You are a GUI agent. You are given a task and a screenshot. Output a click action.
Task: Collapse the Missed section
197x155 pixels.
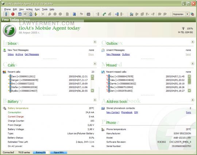tap(193, 64)
